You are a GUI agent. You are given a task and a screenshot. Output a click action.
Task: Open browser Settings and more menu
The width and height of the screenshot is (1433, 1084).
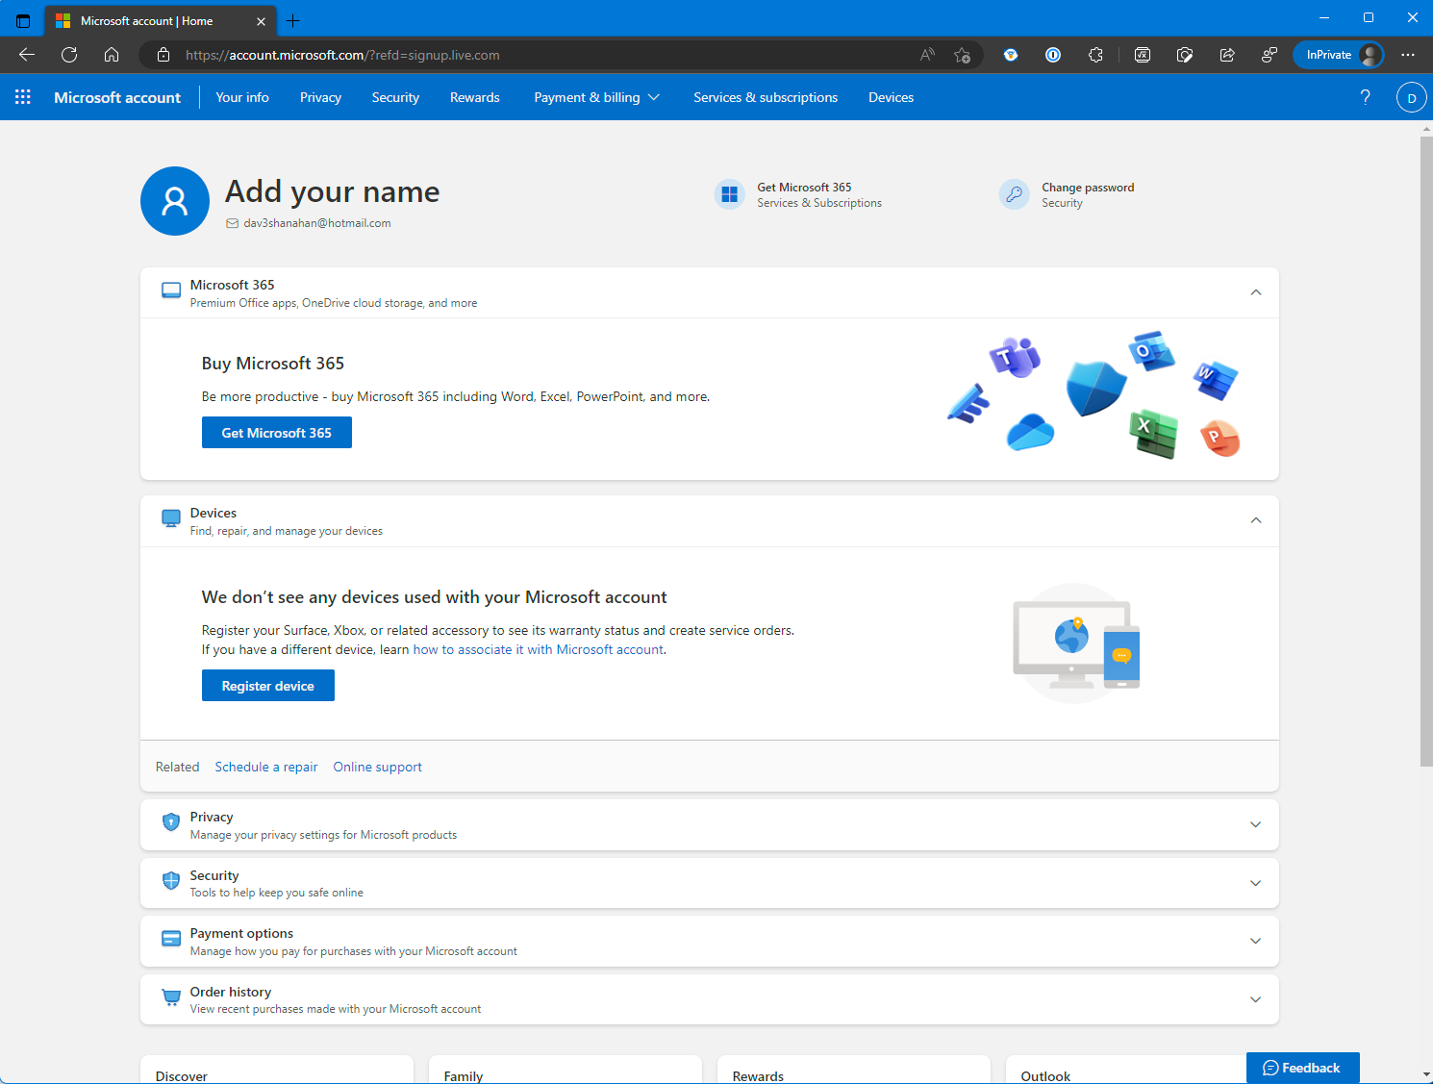coord(1408,55)
